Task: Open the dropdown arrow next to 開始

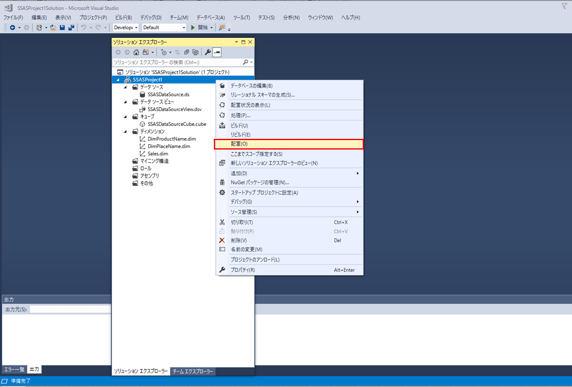Action: [x=211, y=28]
